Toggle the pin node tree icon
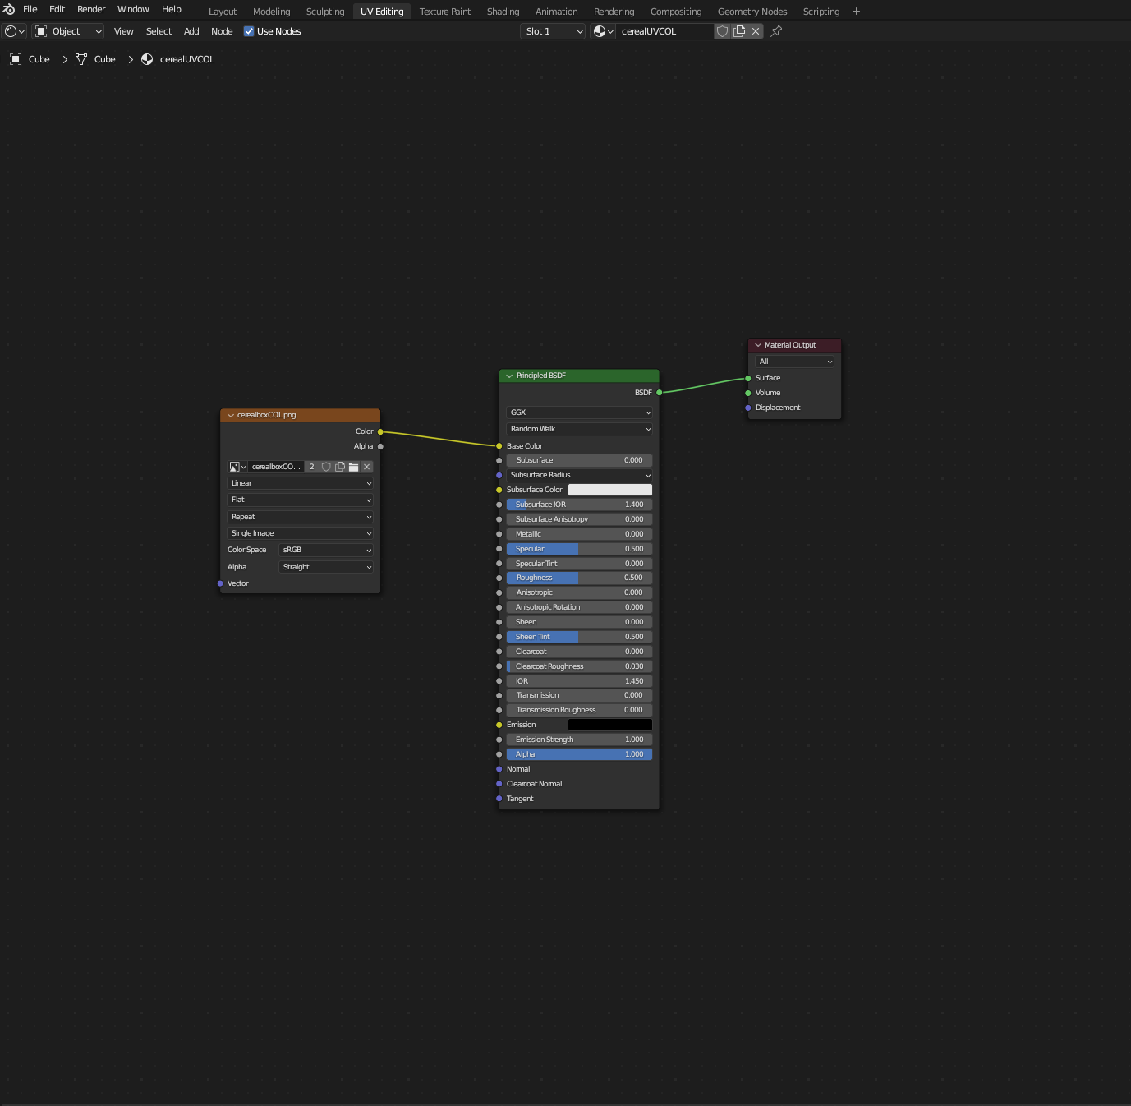 (776, 31)
